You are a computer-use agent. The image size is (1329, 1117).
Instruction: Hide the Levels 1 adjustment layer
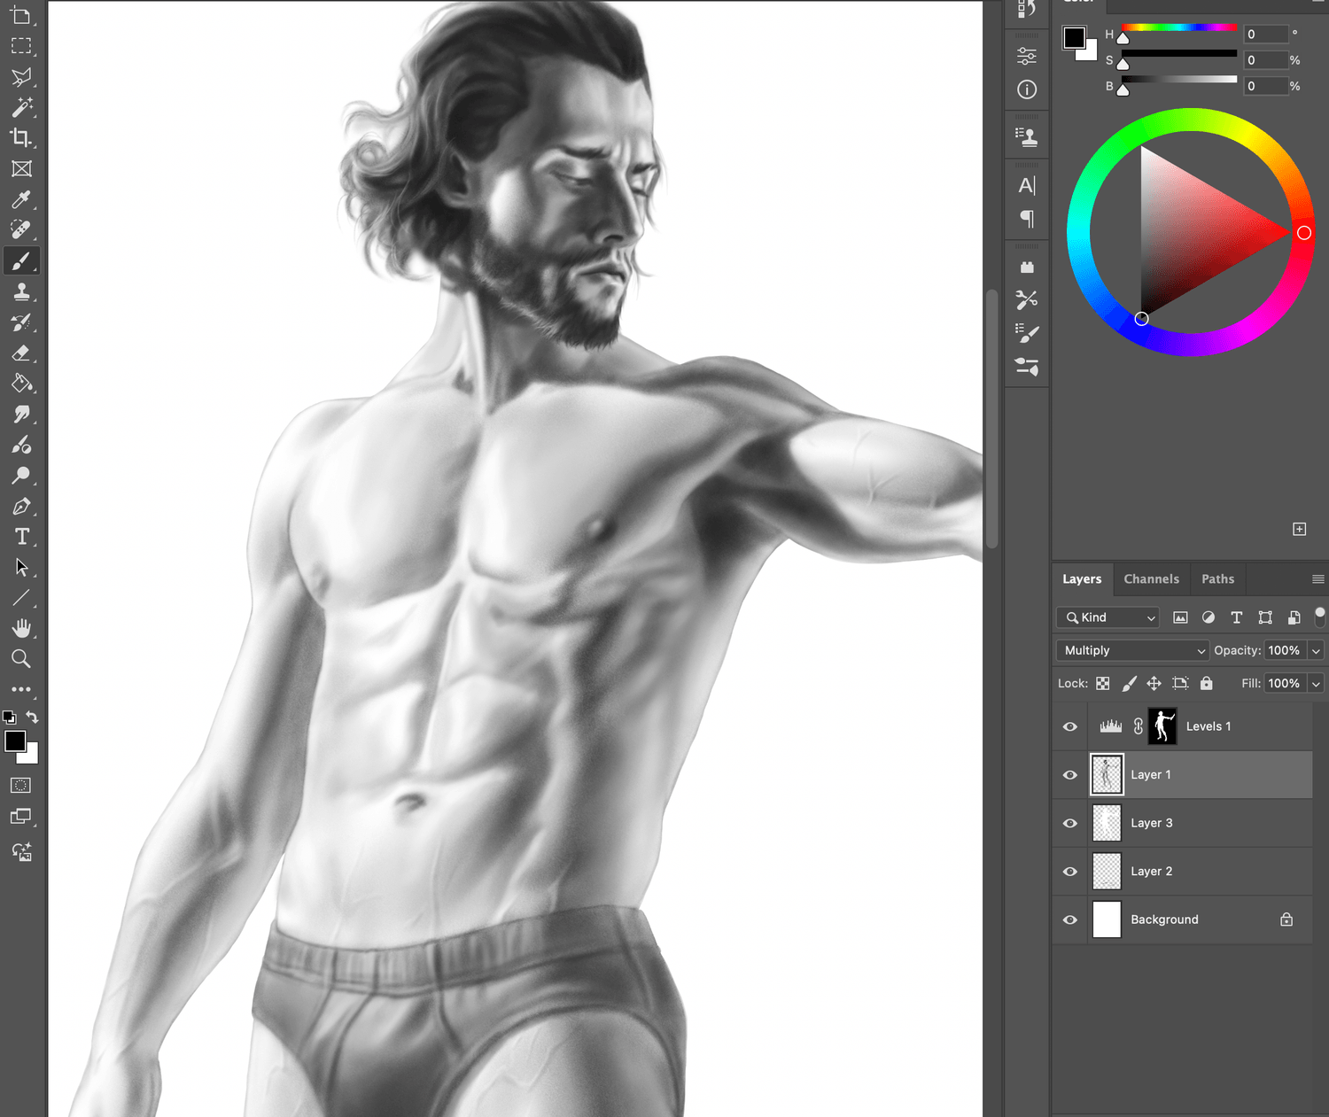click(x=1070, y=726)
